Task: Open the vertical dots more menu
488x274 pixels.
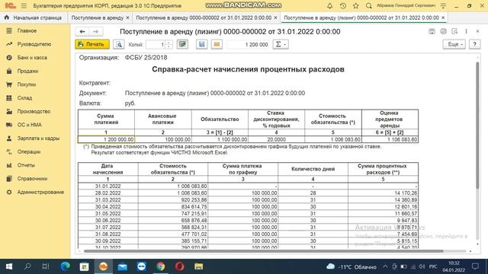Action: (466, 31)
